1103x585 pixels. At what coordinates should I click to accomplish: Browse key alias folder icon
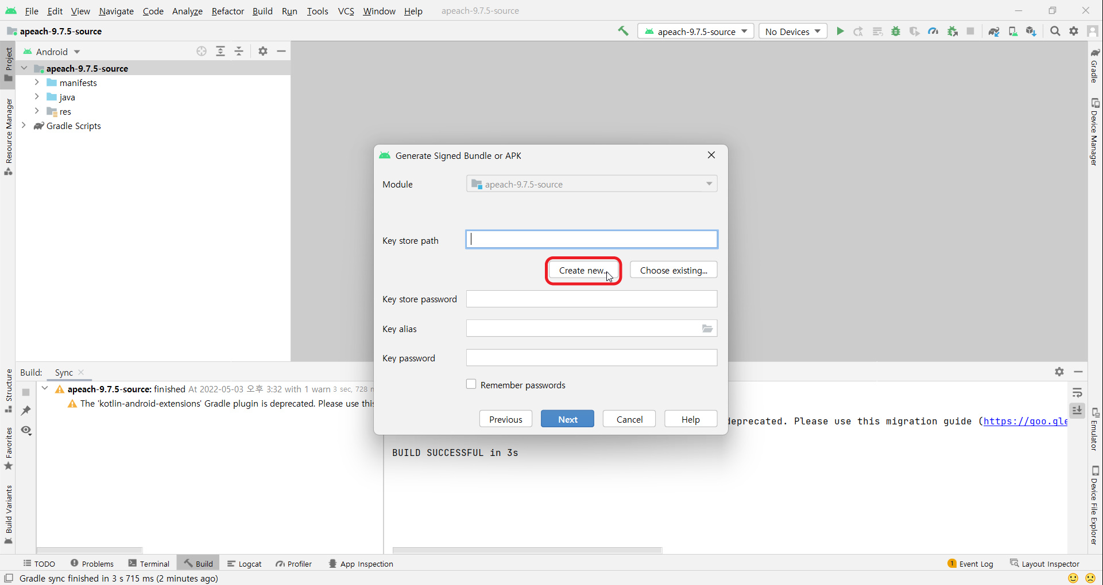pyautogui.click(x=707, y=329)
